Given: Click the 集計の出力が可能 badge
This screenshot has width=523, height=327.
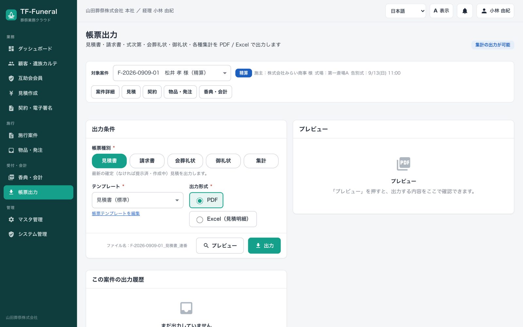Looking at the screenshot, I should pyautogui.click(x=493, y=45).
